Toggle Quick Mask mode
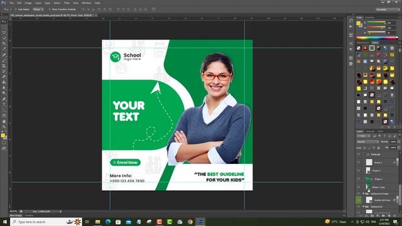Viewport: 402px width, 226px height. (4, 143)
